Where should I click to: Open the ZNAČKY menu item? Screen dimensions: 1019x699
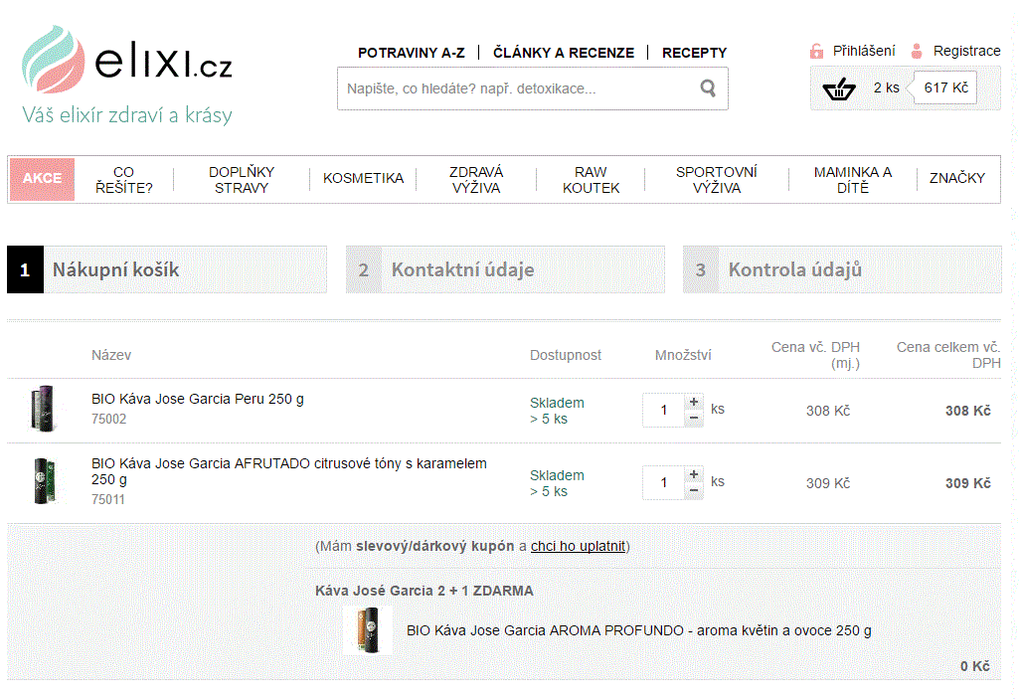956,178
